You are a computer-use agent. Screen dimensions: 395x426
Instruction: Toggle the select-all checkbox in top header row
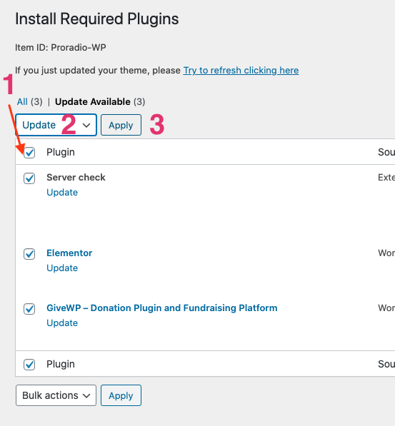point(29,153)
